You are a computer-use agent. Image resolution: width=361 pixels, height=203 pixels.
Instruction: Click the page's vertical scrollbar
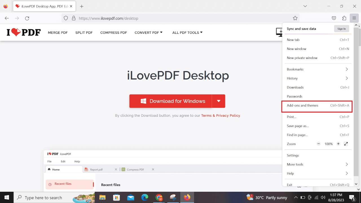pos(359,37)
